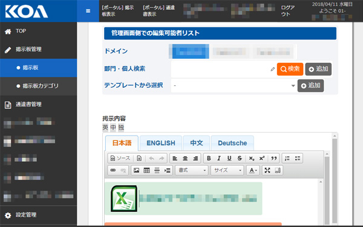Click the pencil icon beside 掲示板管理
363x227 pixels.
(x=8, y=50)
